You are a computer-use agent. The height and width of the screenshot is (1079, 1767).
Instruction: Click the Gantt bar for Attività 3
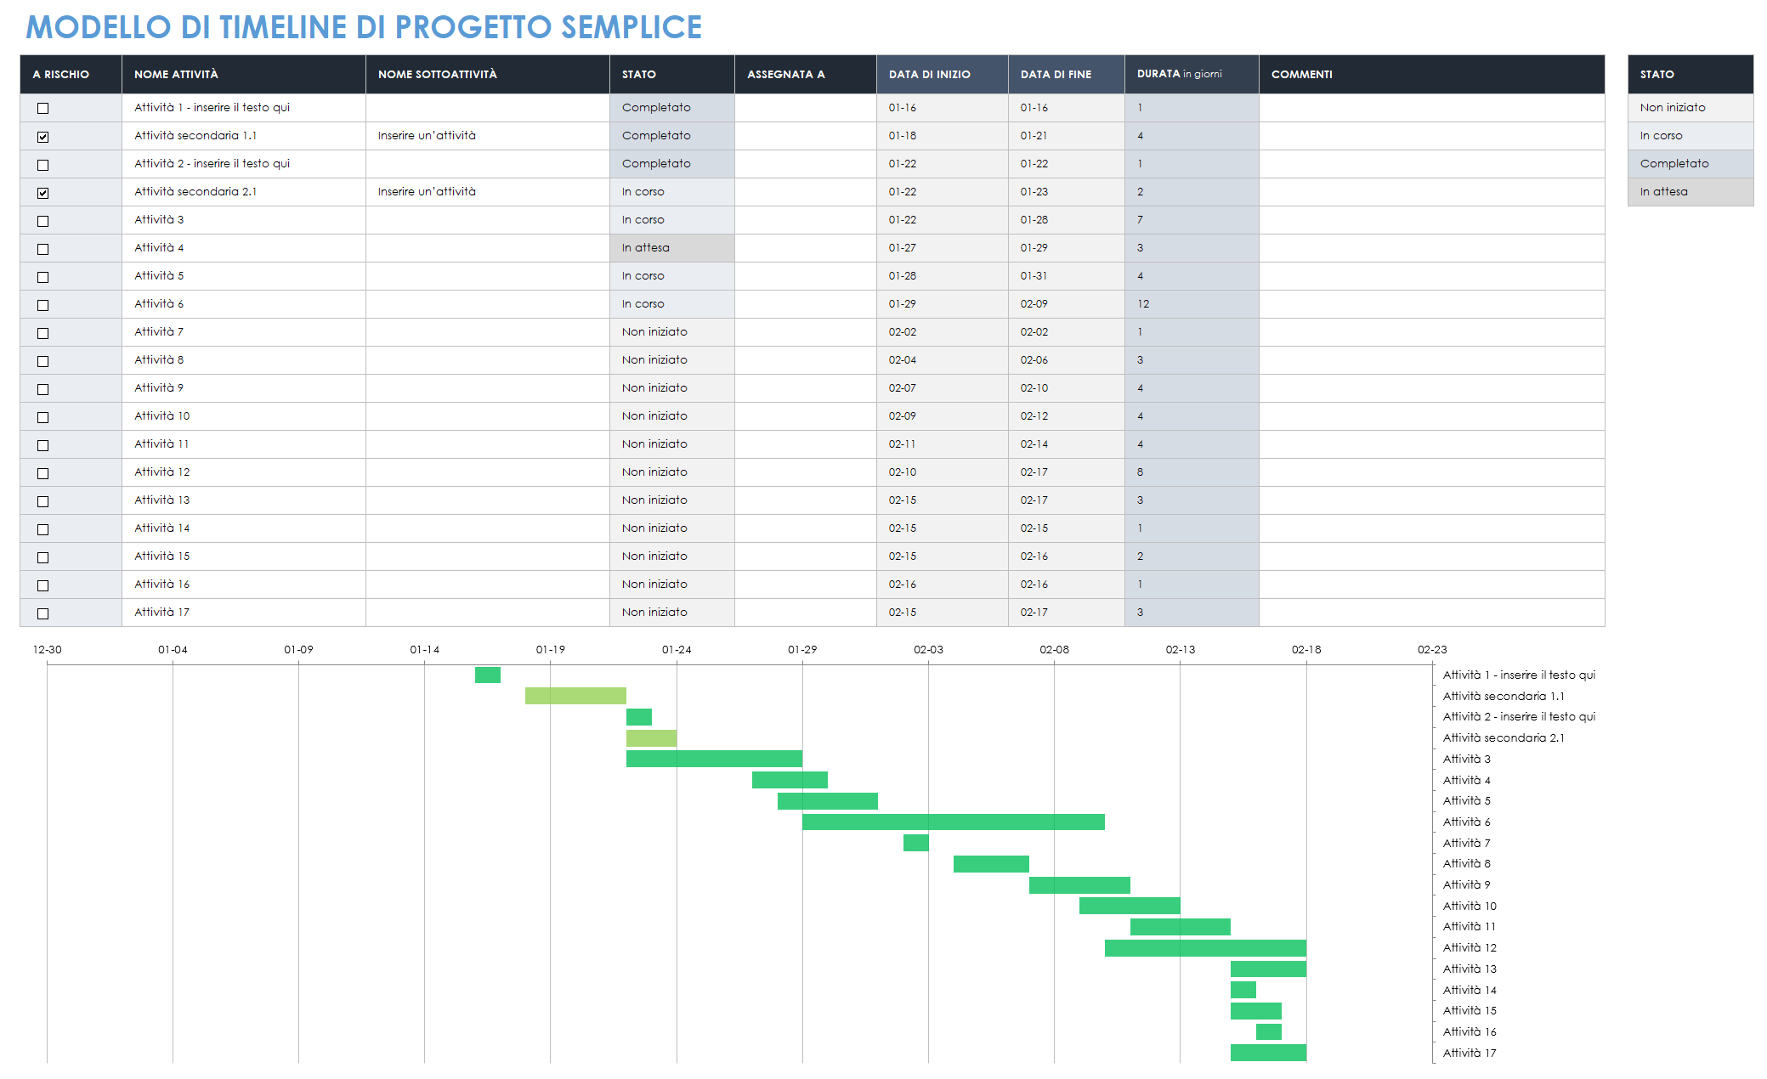point(714,759)
